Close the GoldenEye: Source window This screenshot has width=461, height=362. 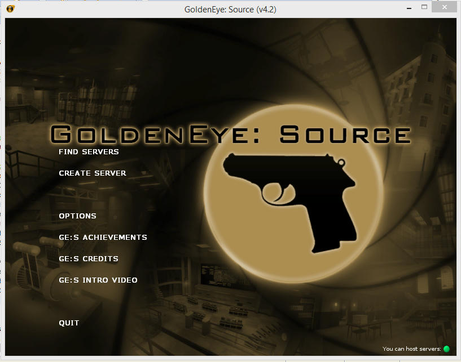(444, 7)
